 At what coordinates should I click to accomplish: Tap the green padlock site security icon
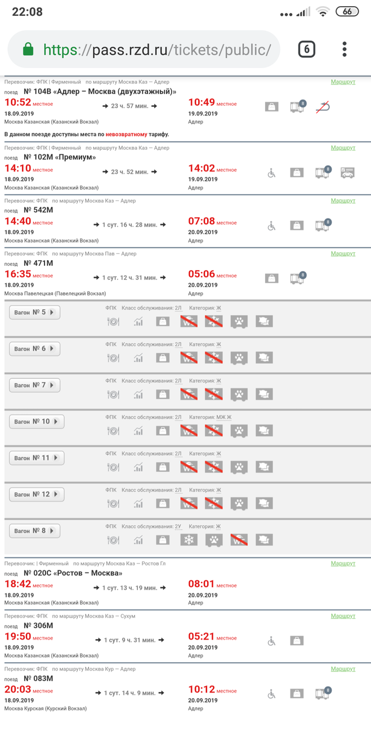coord(28,50)
